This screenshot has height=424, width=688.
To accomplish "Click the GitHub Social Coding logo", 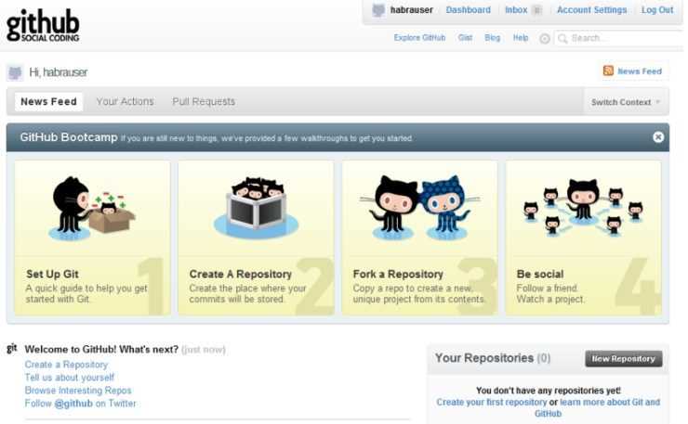I will coord(43,25).
